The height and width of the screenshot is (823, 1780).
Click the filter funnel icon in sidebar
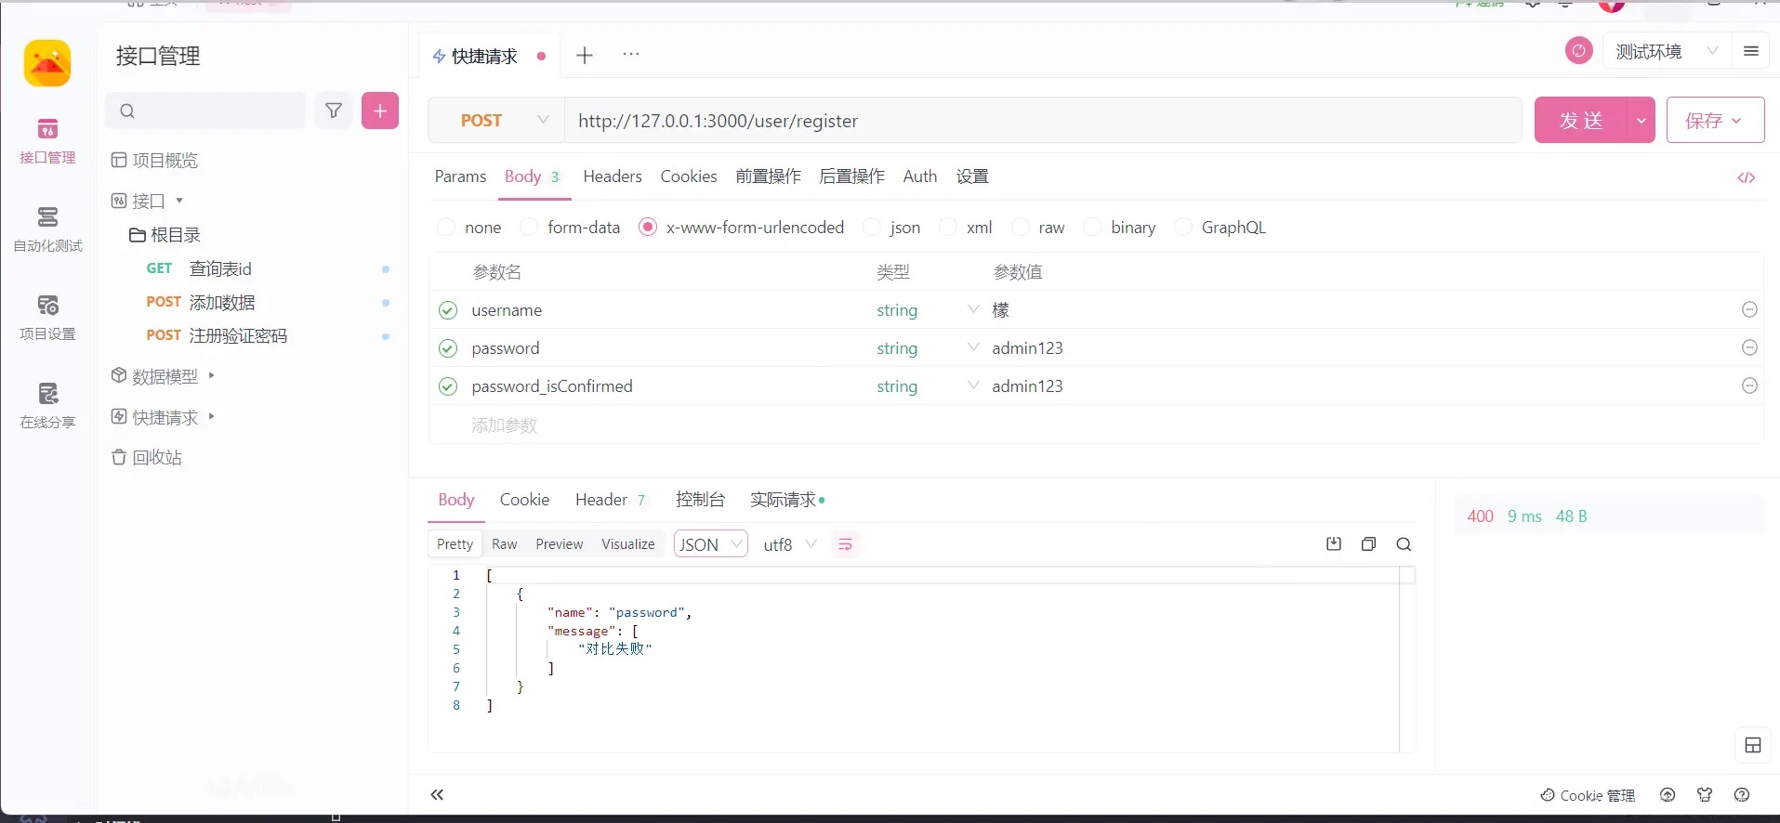click(x=334, y=111)
